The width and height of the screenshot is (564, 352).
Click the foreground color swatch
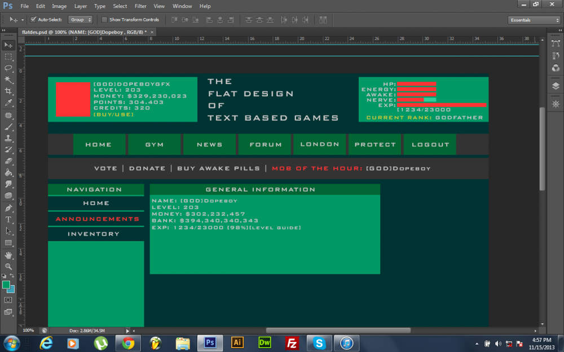[x=6, y=285]
